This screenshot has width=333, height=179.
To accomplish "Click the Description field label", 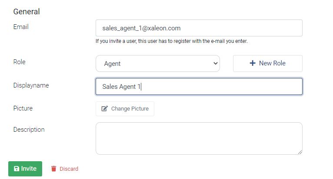I will [29, 130].
